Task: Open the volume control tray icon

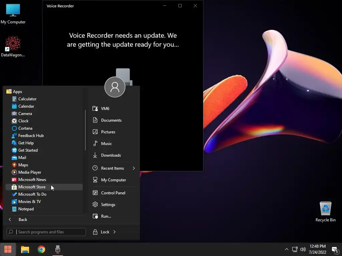Action: (303, 249)
